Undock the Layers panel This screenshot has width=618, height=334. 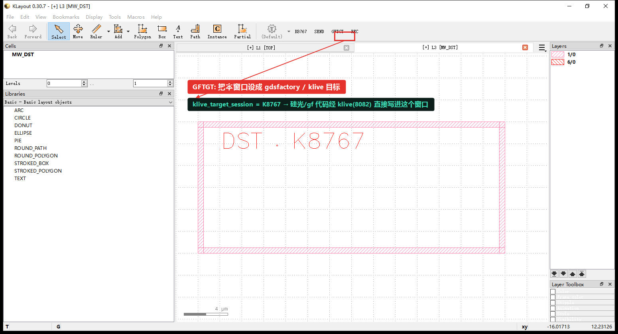[x=602, y=46]
